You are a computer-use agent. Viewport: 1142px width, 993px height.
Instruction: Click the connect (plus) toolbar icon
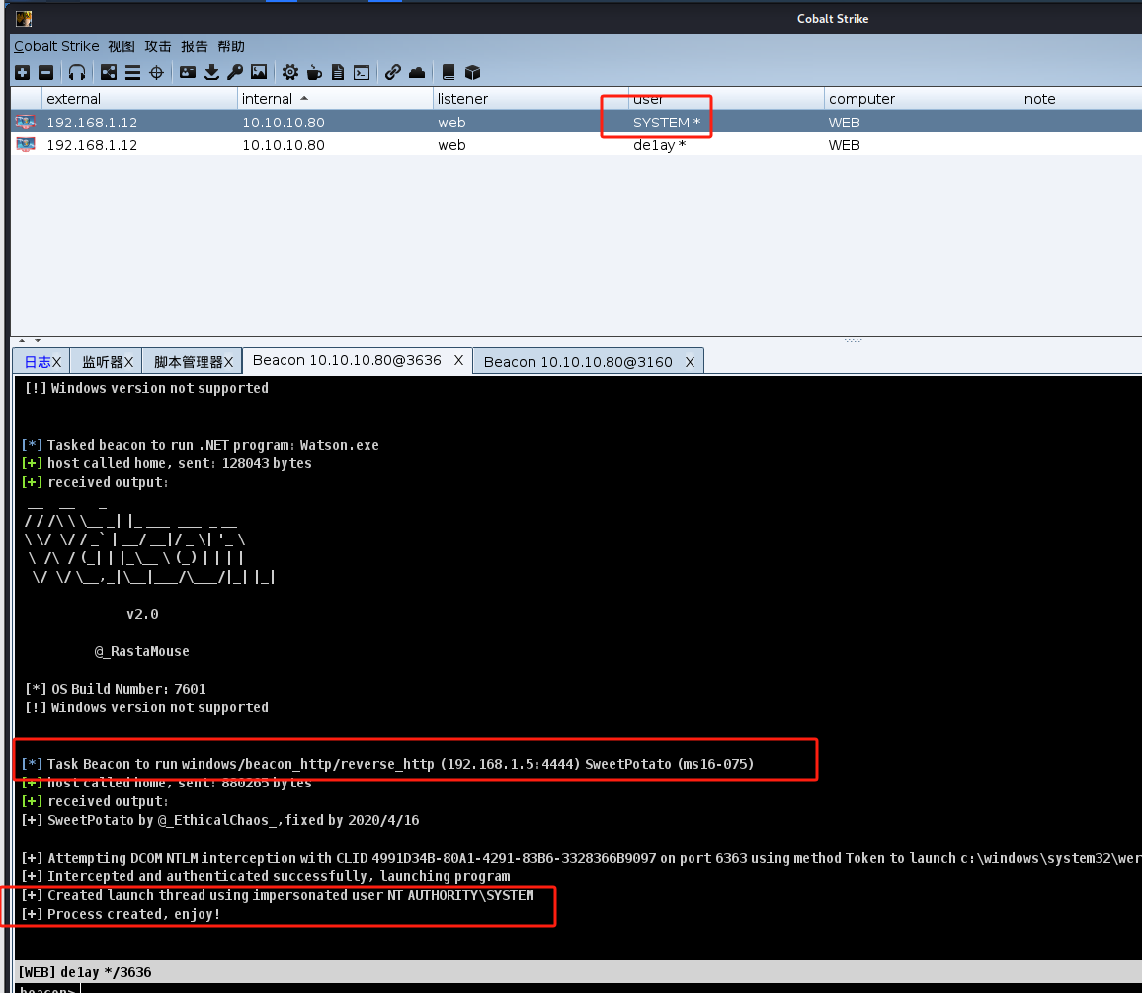coord(23,72)
